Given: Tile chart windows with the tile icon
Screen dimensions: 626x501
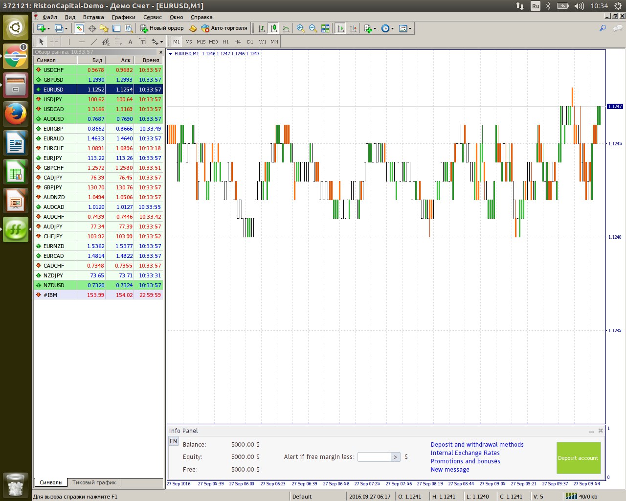Looking at the screenshot, I should tap(325, 28).
